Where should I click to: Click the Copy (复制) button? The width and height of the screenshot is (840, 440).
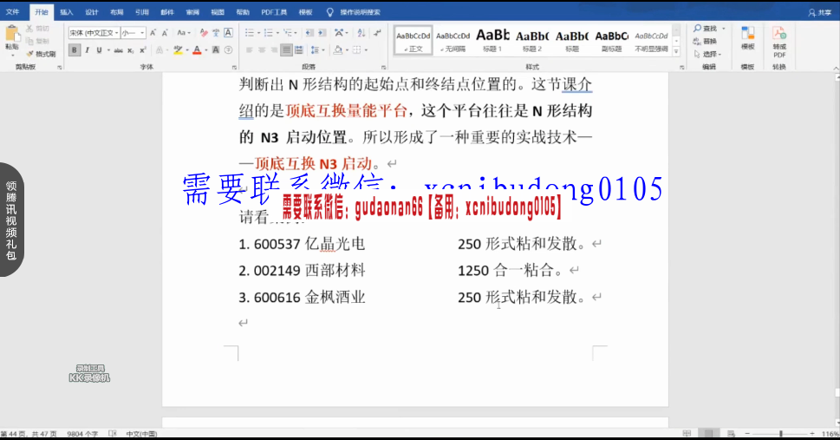click(x=38, y=41)
